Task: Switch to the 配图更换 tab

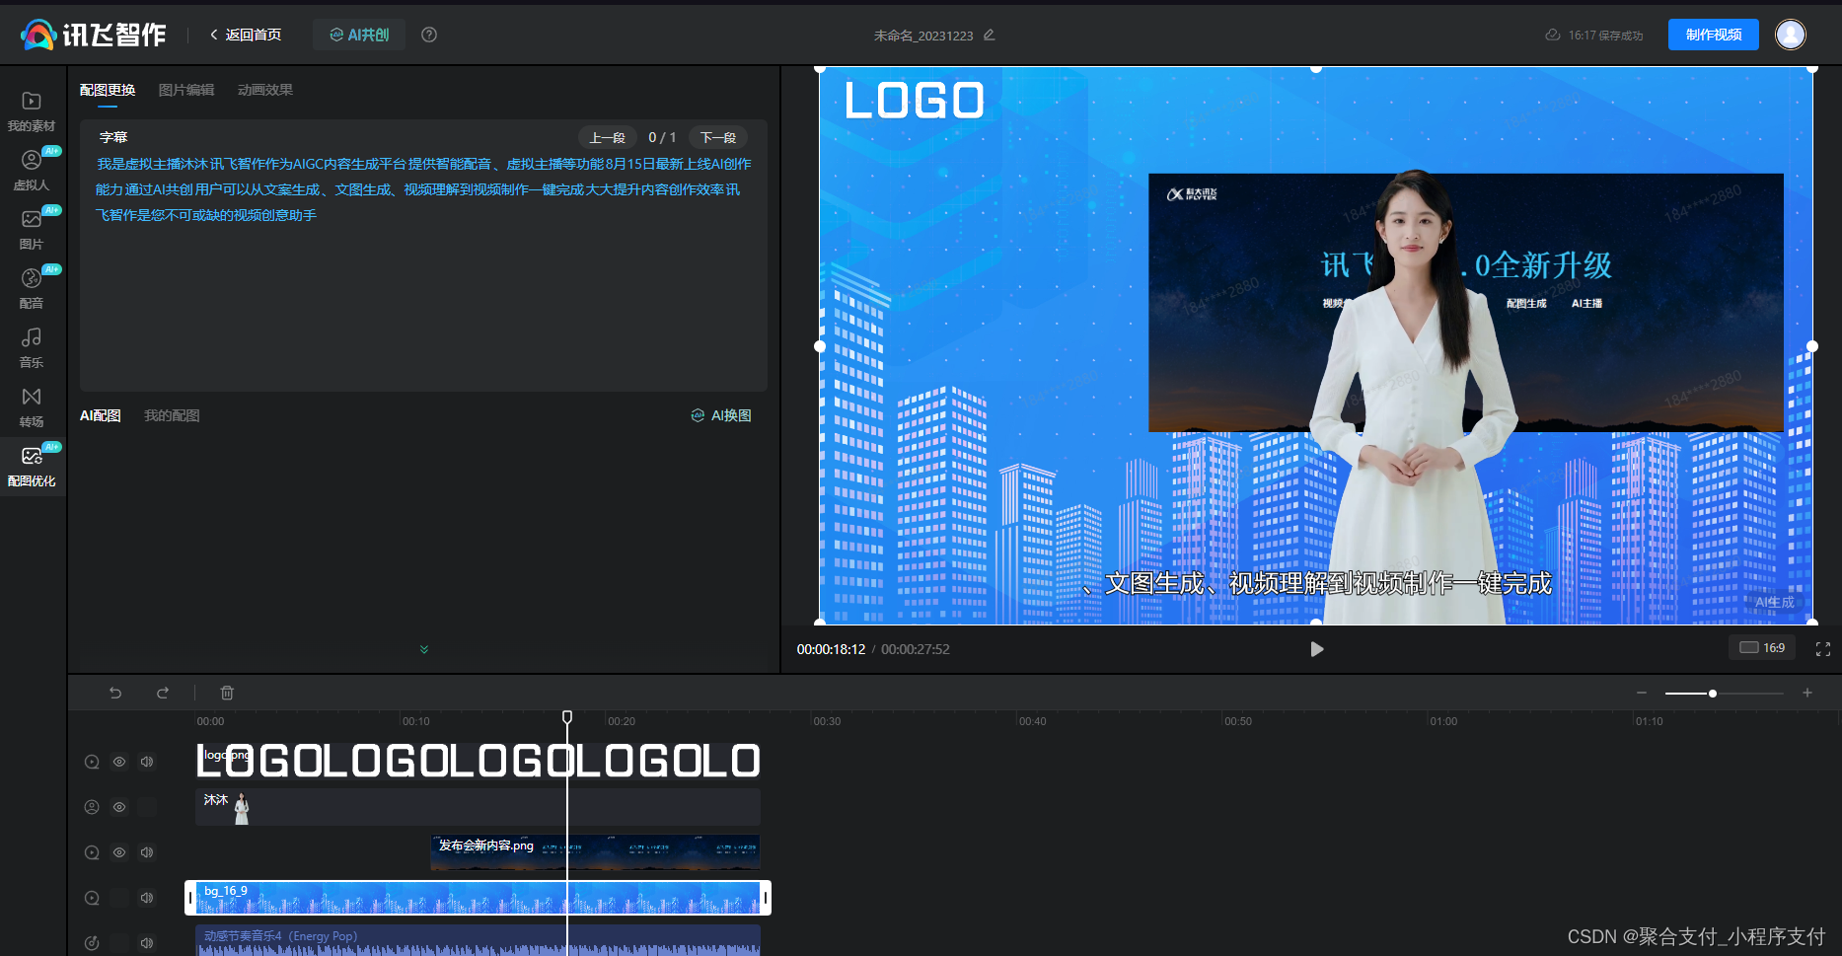Action: [x=108, y=90]
